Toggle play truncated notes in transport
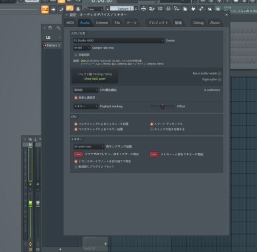Image resolution: width=257 pixels, height=252 pixels. click(76, 161)
